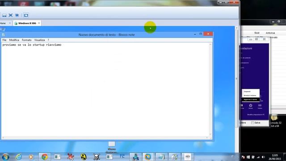Open the Visualizza menu in Blocco note
The width and height of the screenshot is (286, 161).
40,40
